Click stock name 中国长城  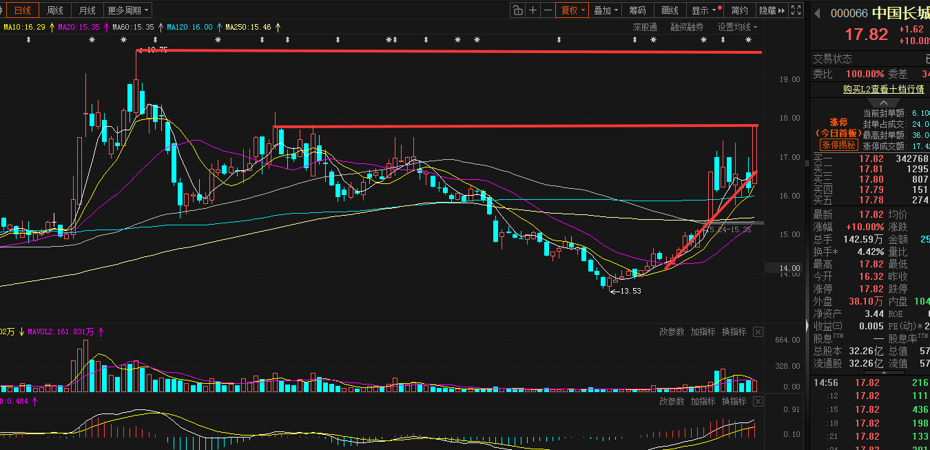[901, 13]
